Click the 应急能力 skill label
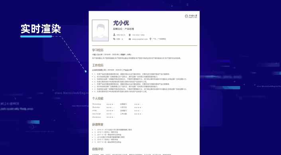The height and width of the screenshot is (155, 281). 124,104
